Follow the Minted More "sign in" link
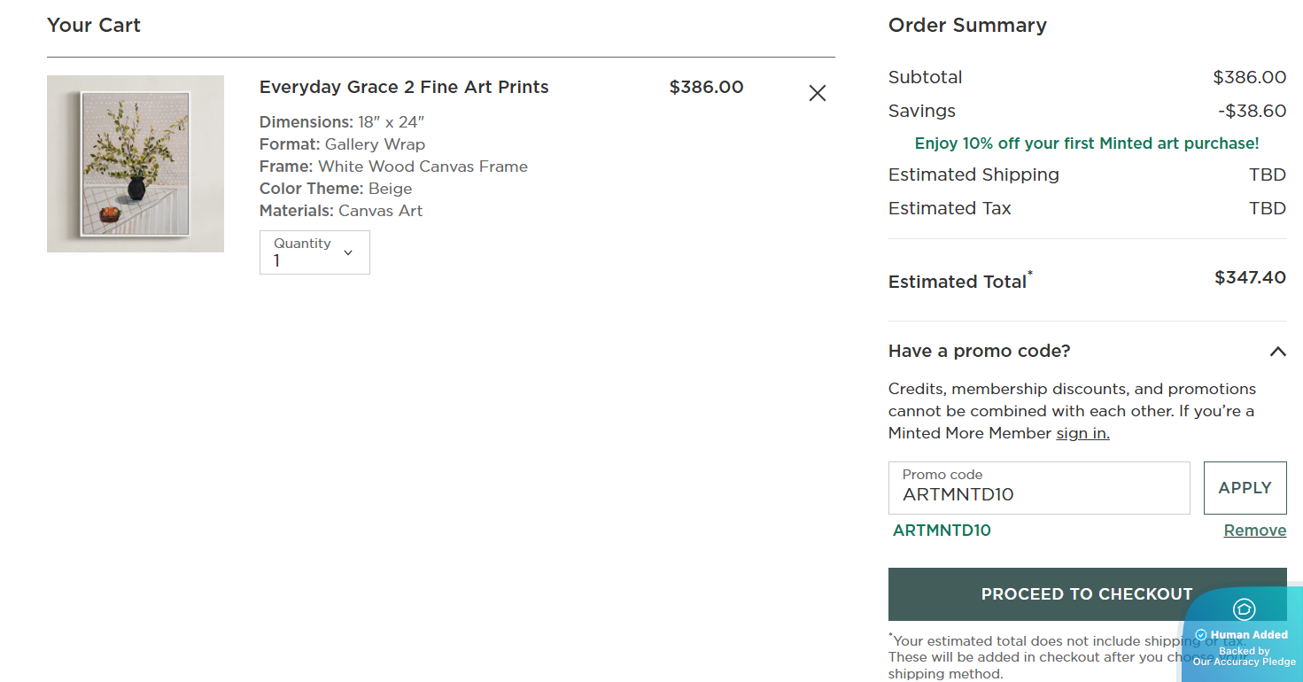 [1082, 433]
